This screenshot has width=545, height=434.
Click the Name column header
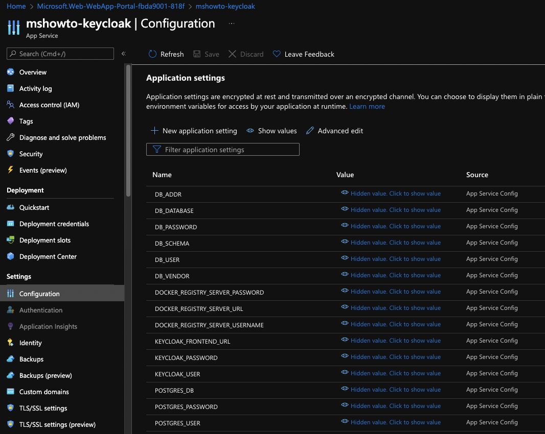pos(162,175)
